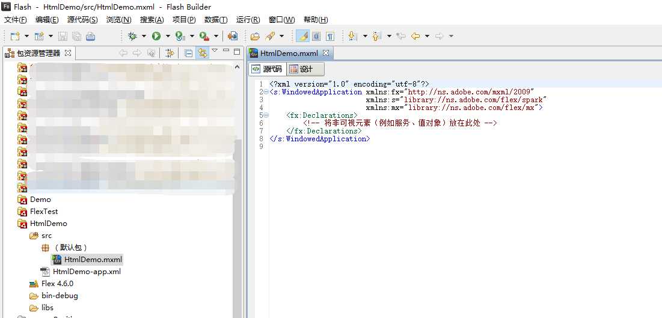The width and height of the screenshot is (662, 318).
Task: Start debugging with the bug icon
Action: pos(132,36)
